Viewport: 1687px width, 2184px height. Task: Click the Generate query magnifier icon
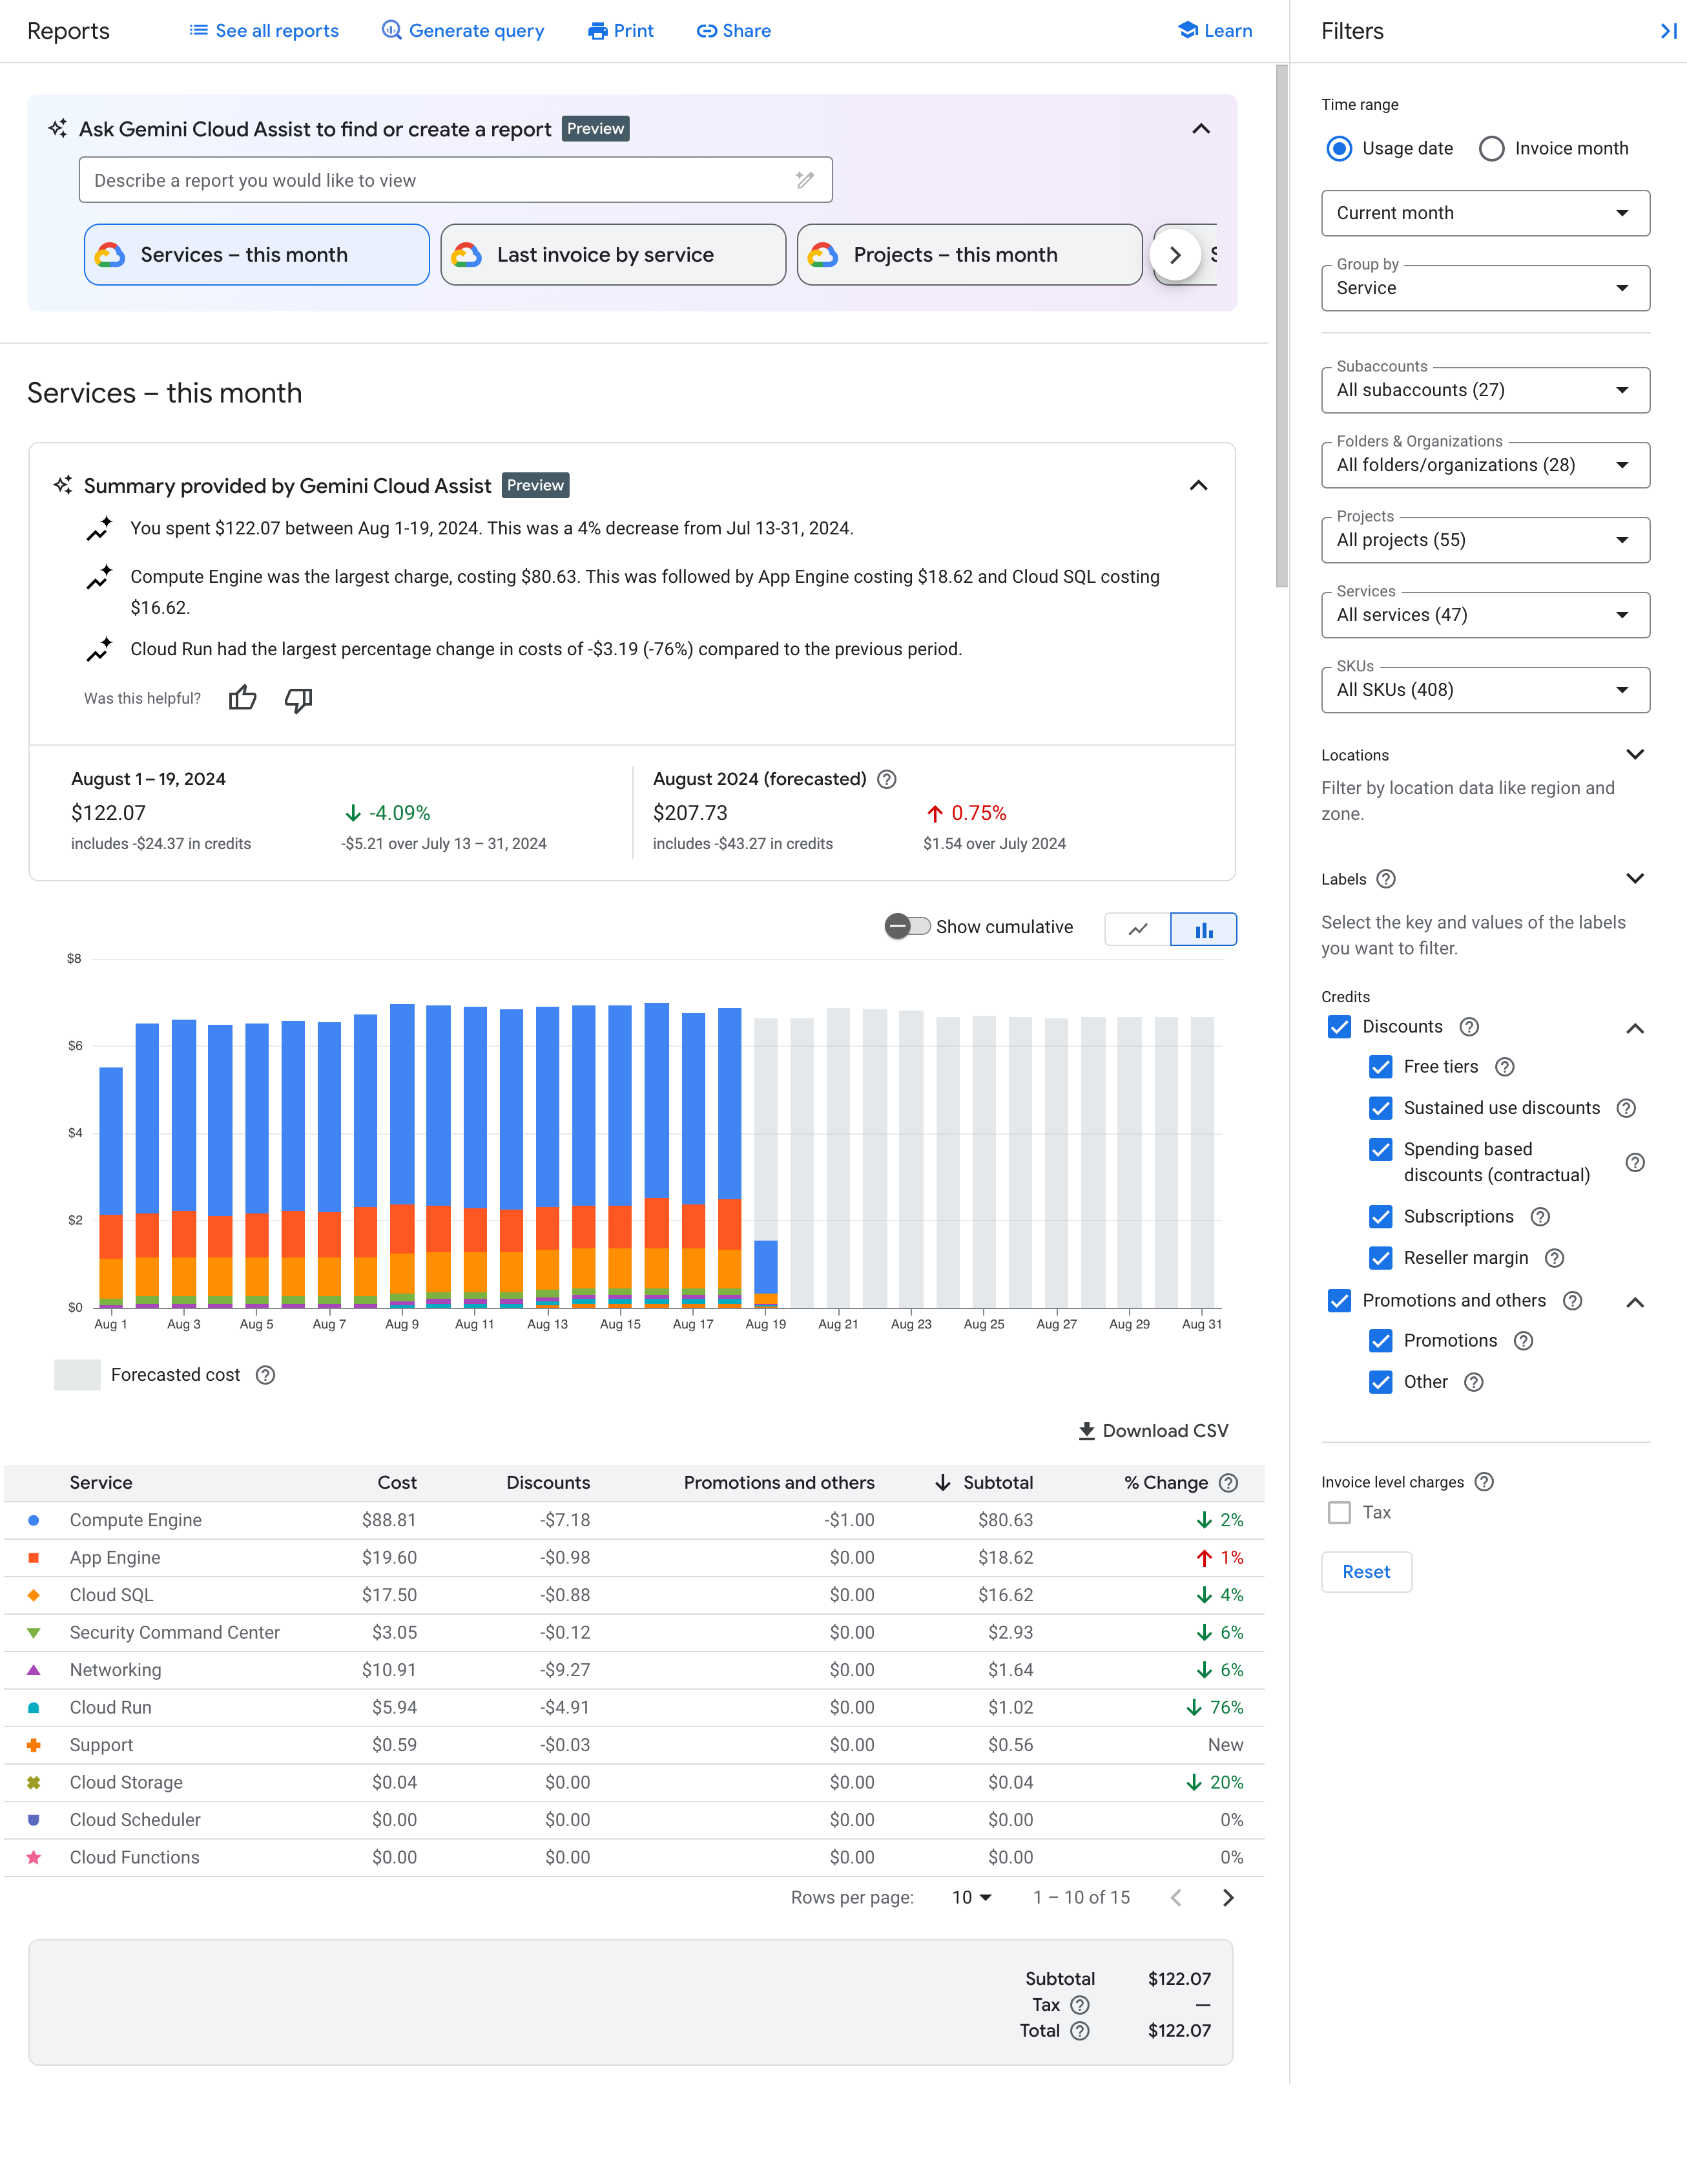coord(388,30)
